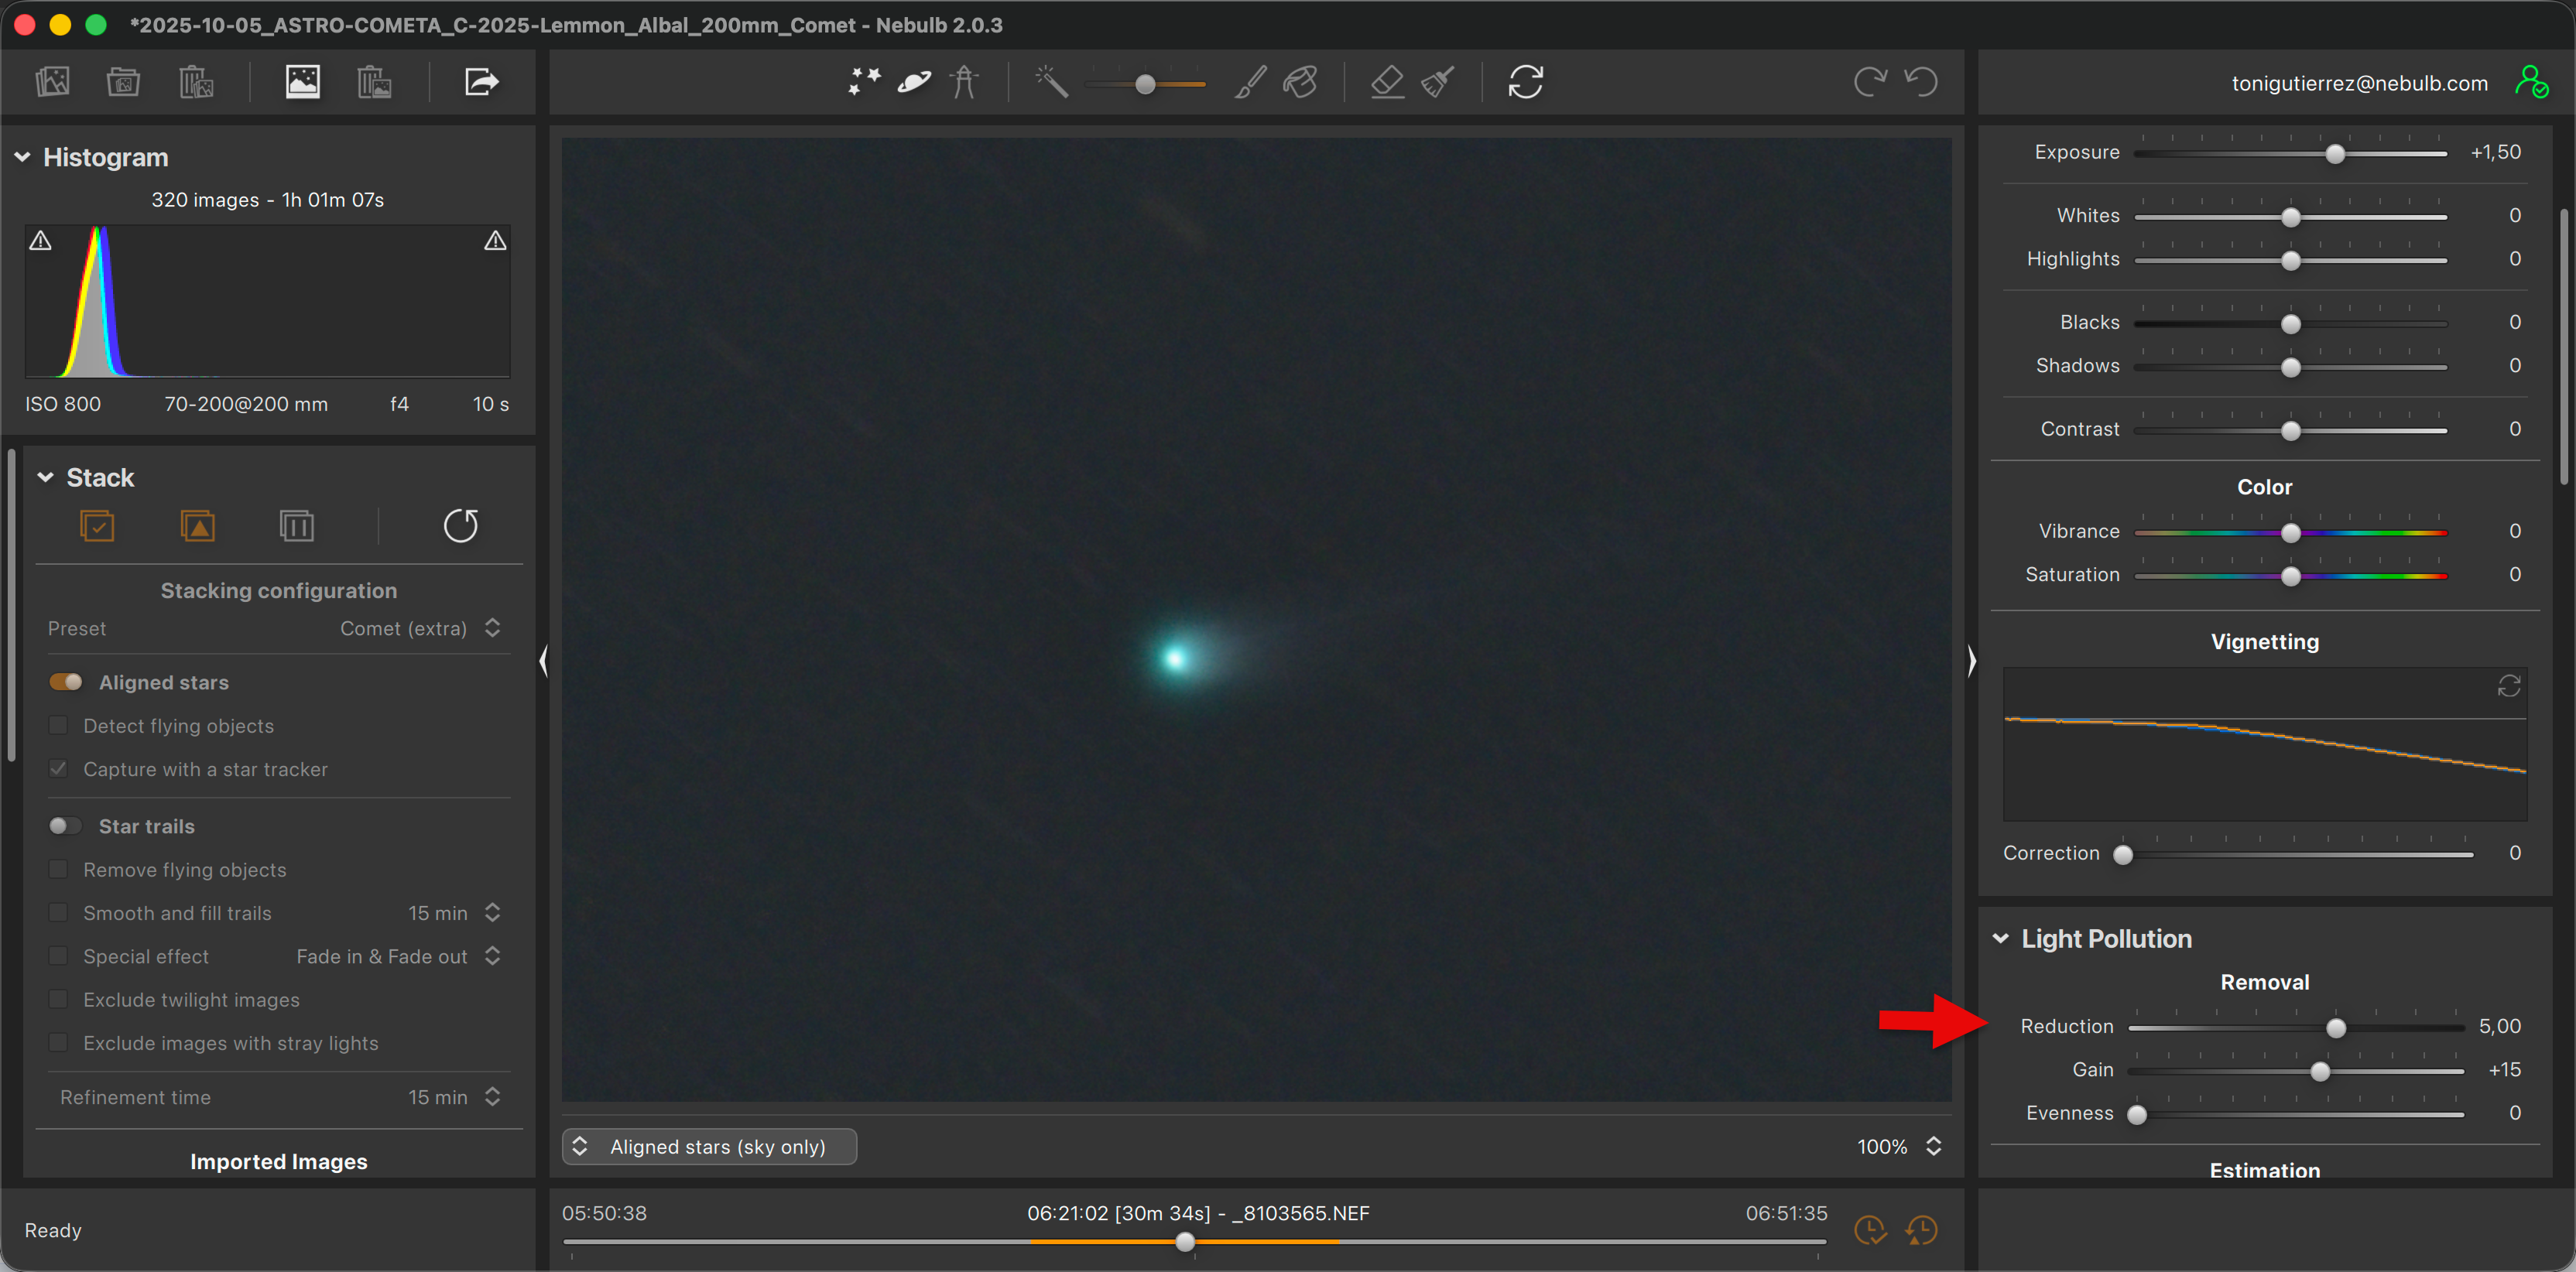Image resolution: width=2576 pixels, height=1272 pixels.
Task: Open the Aligned stars (sky only) view dropdown
Action: tap(709, 1147)
